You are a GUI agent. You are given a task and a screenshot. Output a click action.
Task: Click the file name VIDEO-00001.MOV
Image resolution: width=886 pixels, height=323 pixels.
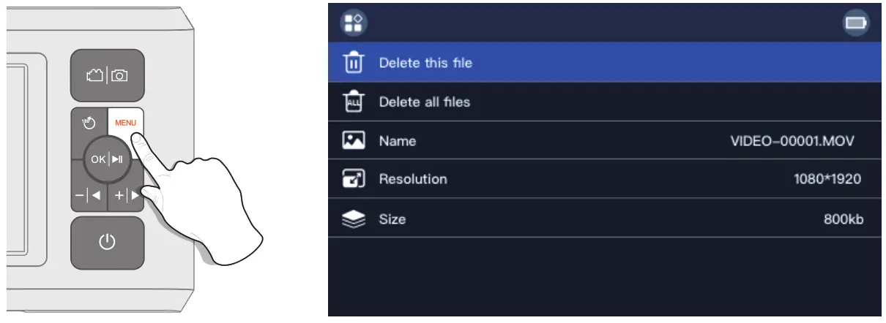click(792, 141)
